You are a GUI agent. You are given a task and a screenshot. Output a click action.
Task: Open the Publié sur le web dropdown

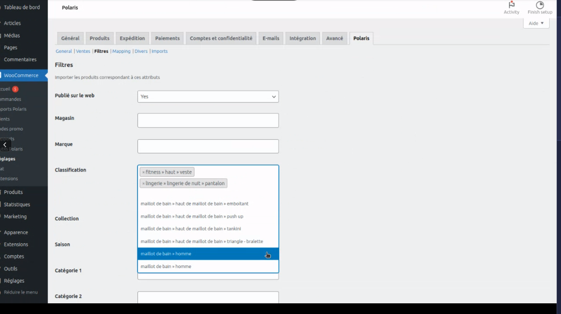tap(208, 96)
